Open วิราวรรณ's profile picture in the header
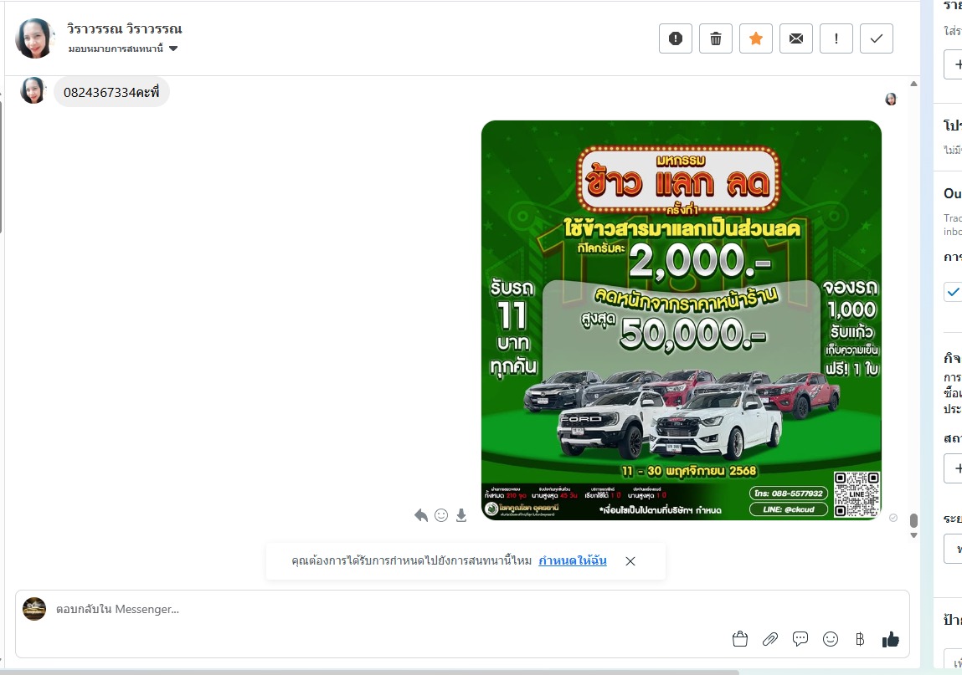 click(33, 38)
